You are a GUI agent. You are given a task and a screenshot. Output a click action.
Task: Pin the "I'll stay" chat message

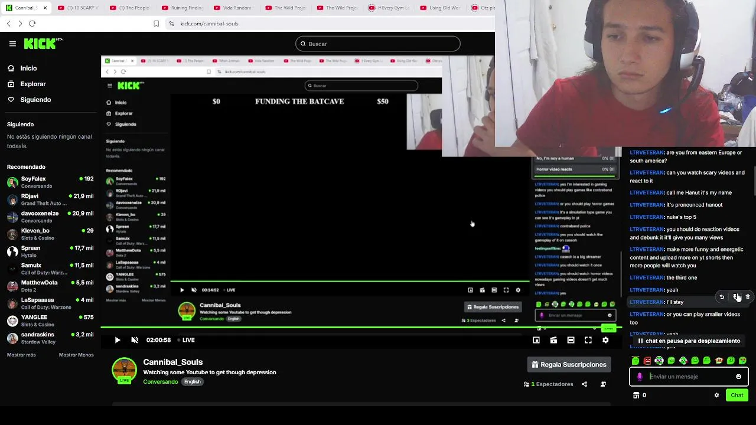point(735,297)
